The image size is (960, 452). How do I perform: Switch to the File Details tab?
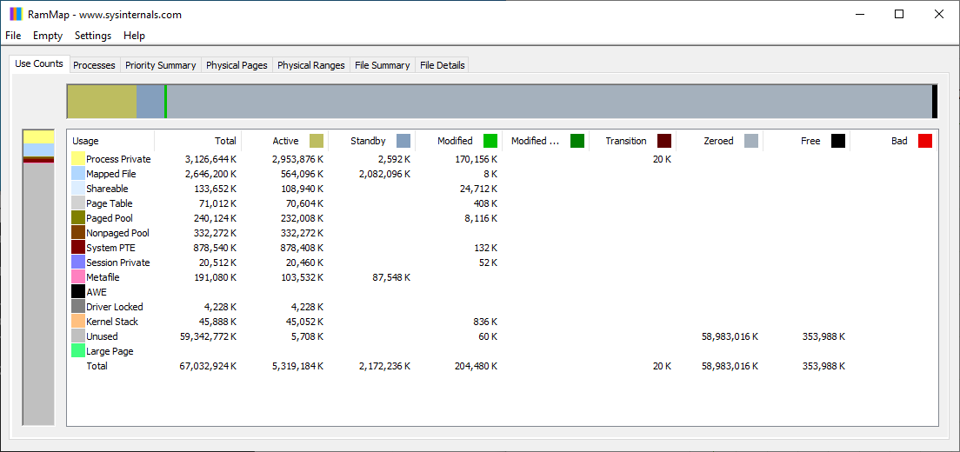coord(442,65)
